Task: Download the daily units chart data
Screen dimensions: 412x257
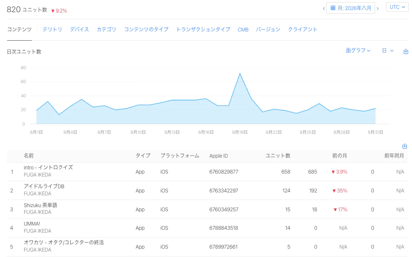Action: click(x=406, y=51)
